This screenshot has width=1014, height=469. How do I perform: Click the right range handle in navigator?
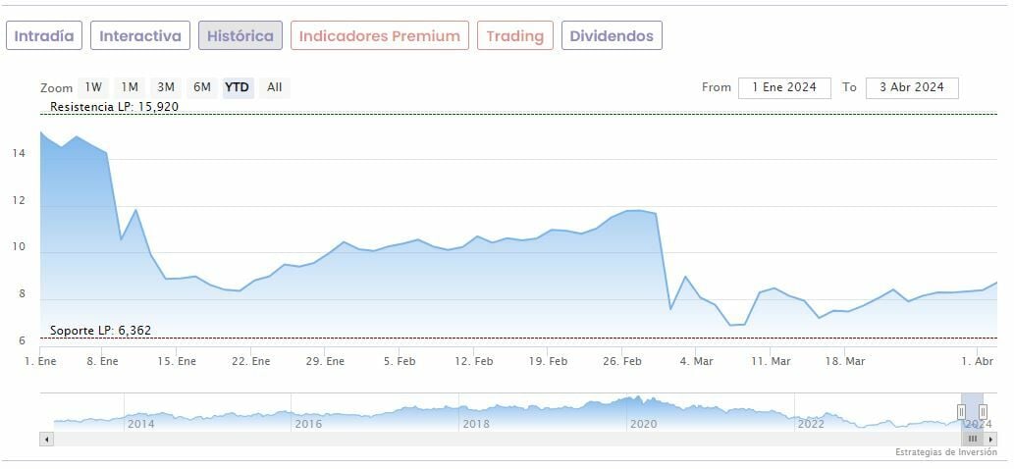click(x=983, y=412)
